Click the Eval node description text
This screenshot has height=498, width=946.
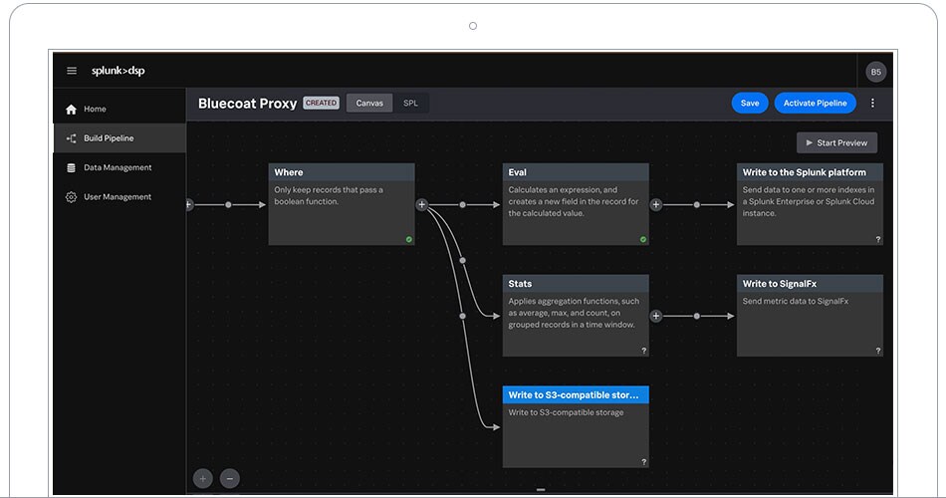[574, 201]
